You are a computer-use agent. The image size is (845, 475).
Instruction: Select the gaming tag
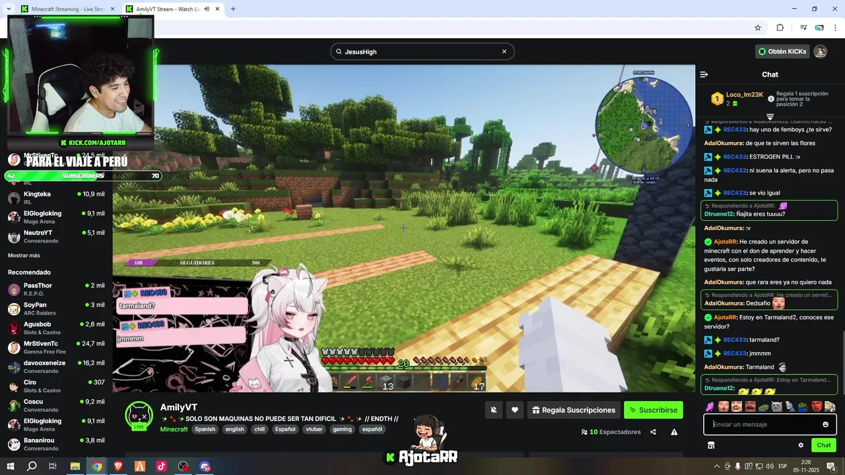(x=342, y=429)
